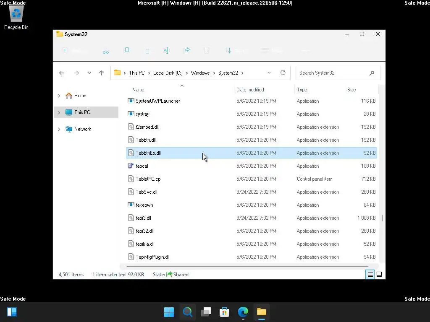Open recent locations dropdown chevron

click(89, 73)
